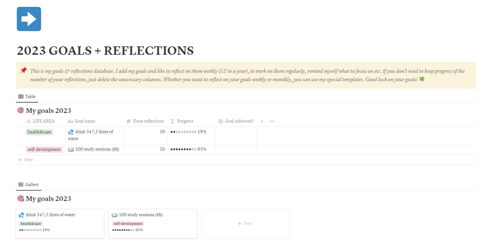Image resolution: width=494 pixels, height=251 pixels.
Task: Open the Progress column header menu
Action: point(185,121)
